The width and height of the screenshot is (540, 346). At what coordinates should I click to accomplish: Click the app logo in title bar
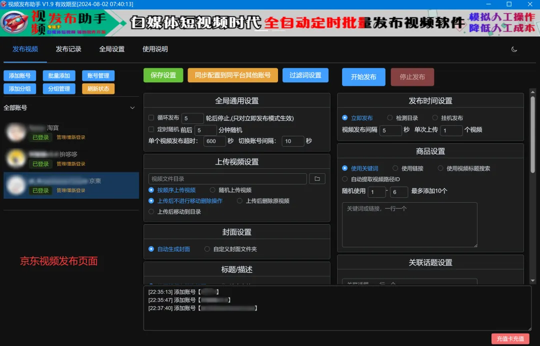[x=3, y=4]
